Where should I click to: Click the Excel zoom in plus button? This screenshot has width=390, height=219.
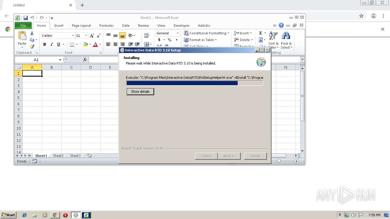click(x=296, y=161)
